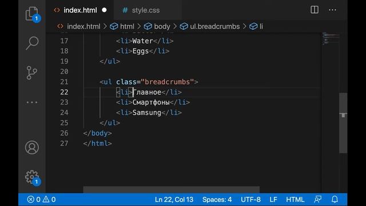Select index.html in the breadcrumb path
This screenshot has width=366, height=206.
coord(83,26)
